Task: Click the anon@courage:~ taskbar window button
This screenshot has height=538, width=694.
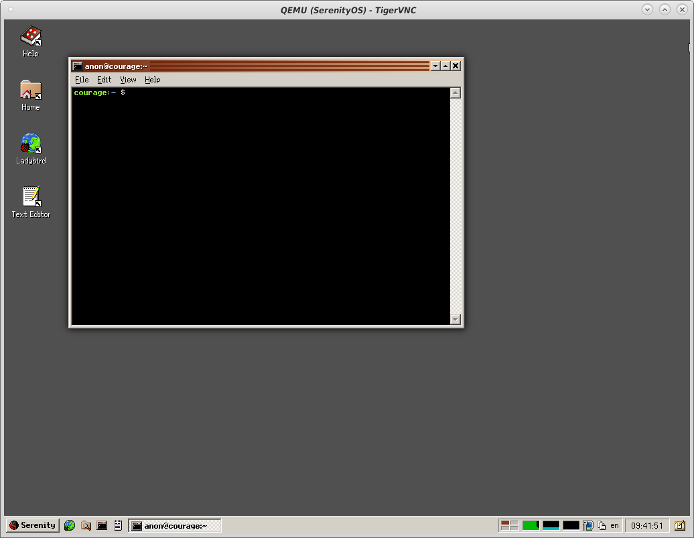Action: pos(175,525)
